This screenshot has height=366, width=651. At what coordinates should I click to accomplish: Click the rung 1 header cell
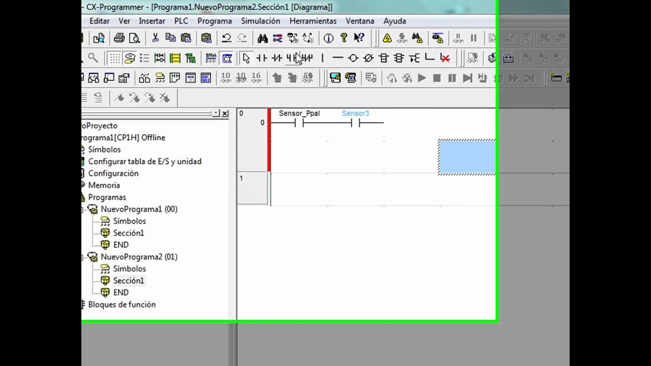point(252,189)
